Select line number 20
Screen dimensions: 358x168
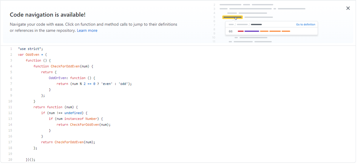[x=10, y=160]
